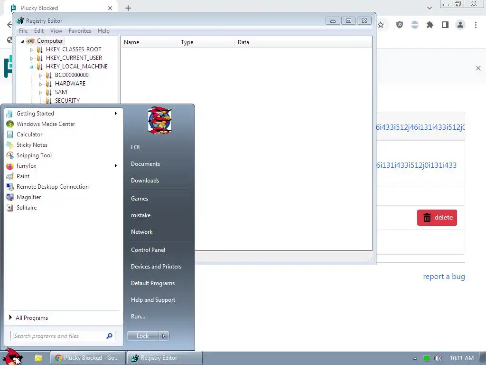Click the Angry Birds user picture
The width and height of the screenshot is (486, 365).
[x=159, y=120]
